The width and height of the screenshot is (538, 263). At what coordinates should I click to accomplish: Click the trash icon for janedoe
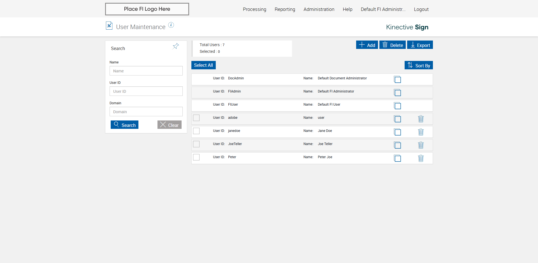point(421,132)
